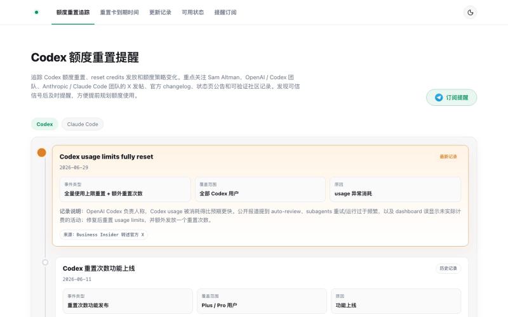Click the 历史记录 badge
Viewport: 508px width, 317px height.
(448, 268)
